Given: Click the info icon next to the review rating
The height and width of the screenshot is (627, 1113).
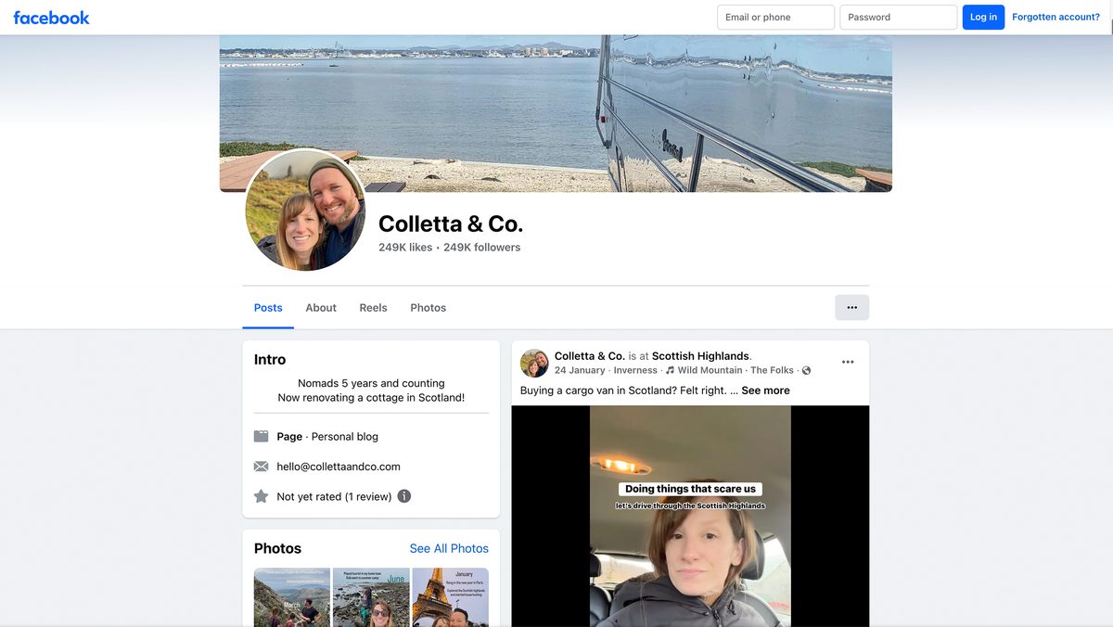Looking at the screenshot, I should (x=403, y=496).
